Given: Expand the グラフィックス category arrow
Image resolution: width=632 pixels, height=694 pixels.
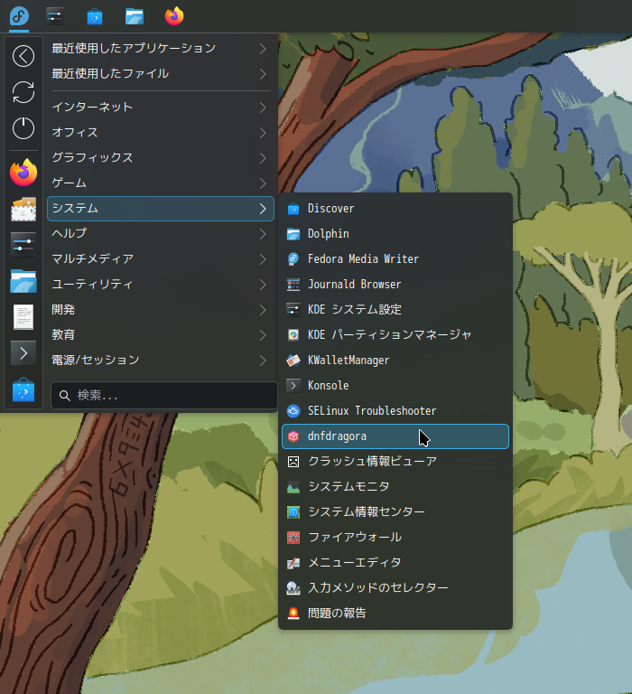Looking at the screenshot, I should pyautogui.click(x=263, y=157).
